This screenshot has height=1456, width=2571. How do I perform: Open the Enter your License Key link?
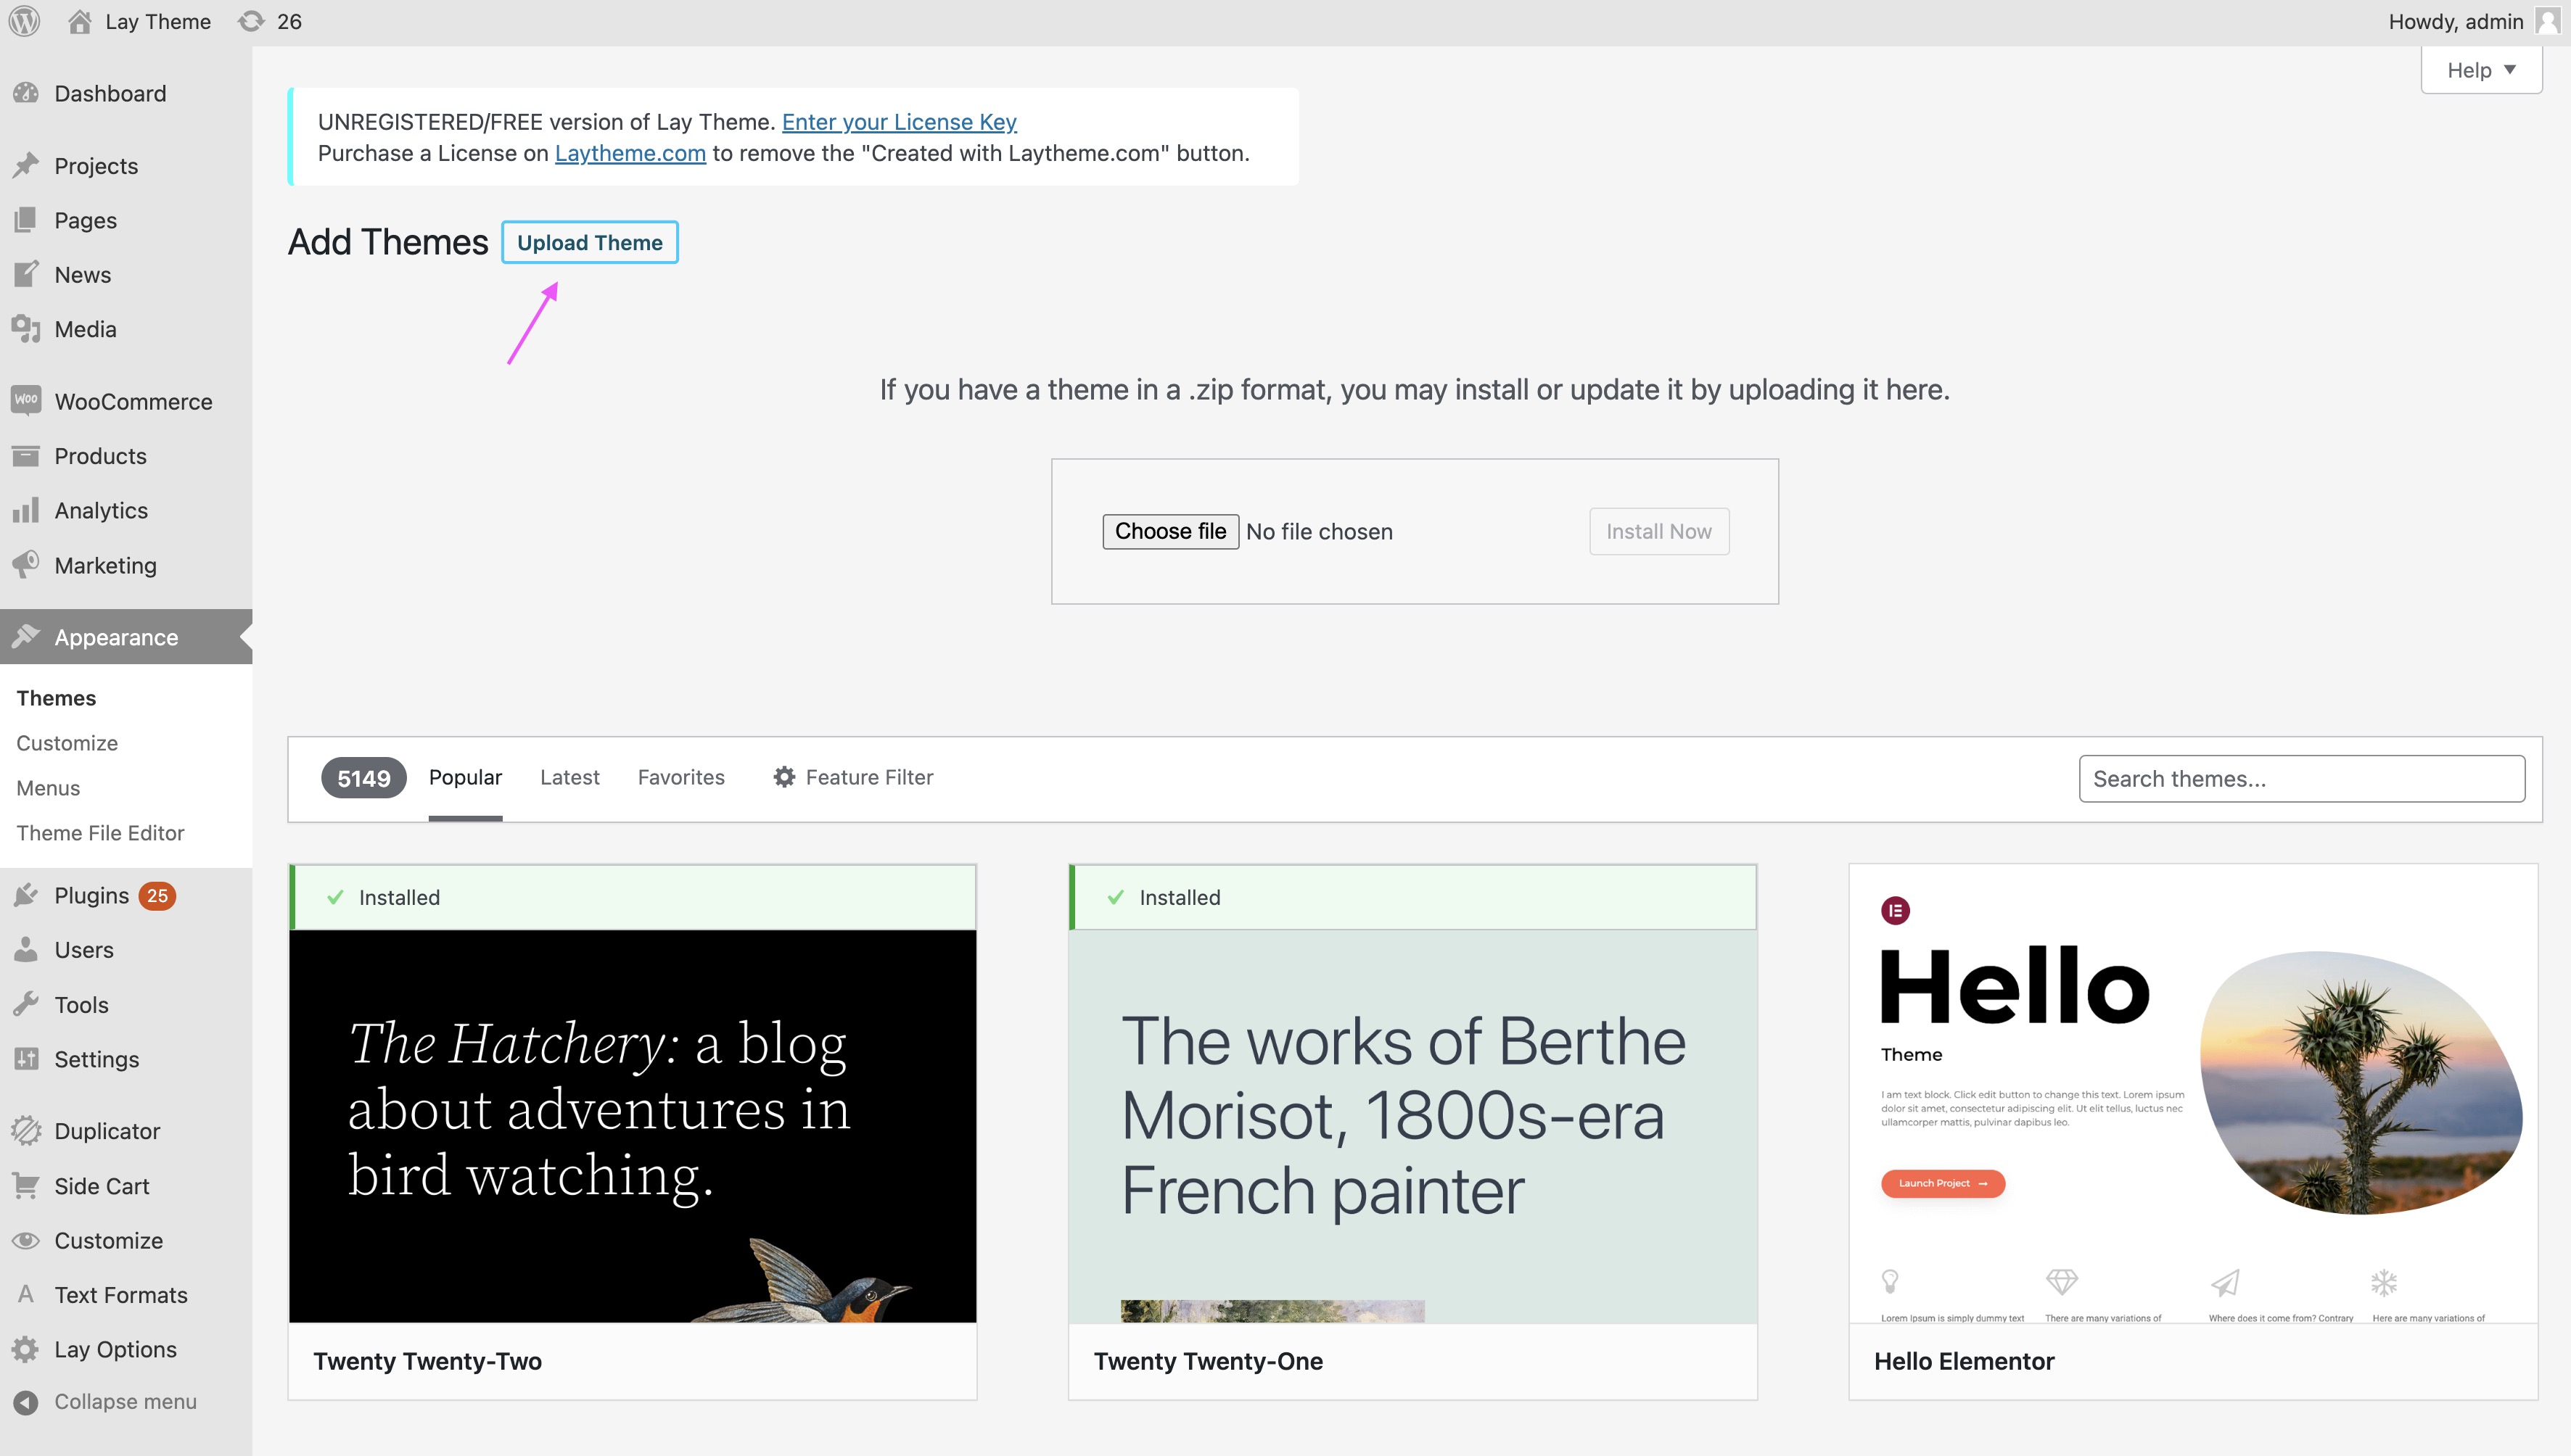900,122
